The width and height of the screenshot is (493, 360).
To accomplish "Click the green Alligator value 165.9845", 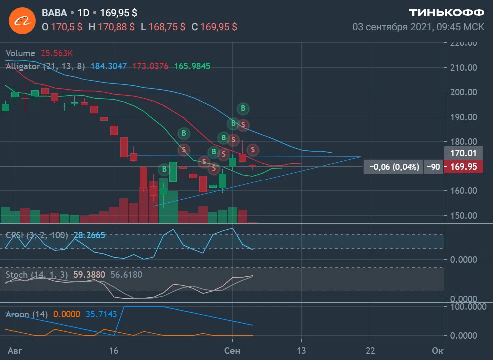I will tap(192, 66).
